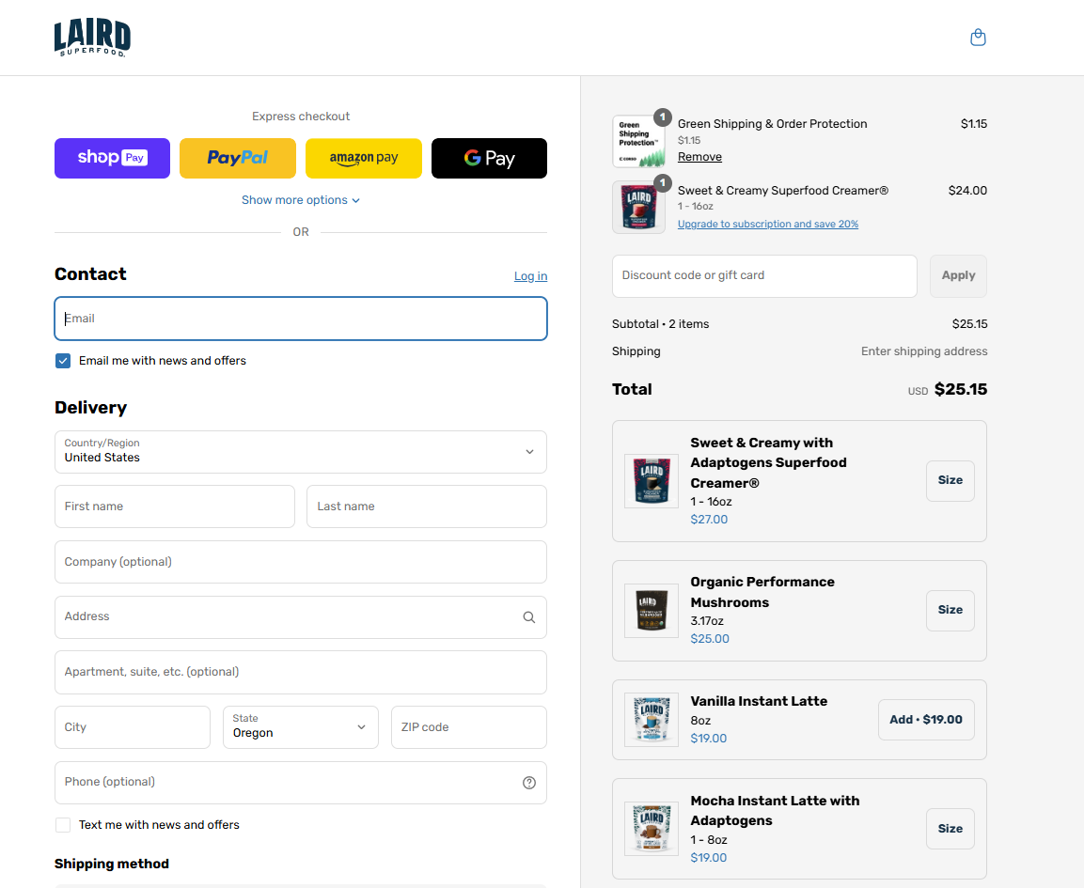This screenshot has height=888, width=1084.
Task: Click the Phone (optional) field
Action: pyautogui.click(x=301, y=782)
